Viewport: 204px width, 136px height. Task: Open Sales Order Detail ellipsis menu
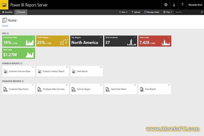tap(135, 85)
